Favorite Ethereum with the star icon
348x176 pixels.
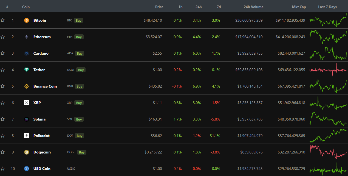(x=3, y=37)
